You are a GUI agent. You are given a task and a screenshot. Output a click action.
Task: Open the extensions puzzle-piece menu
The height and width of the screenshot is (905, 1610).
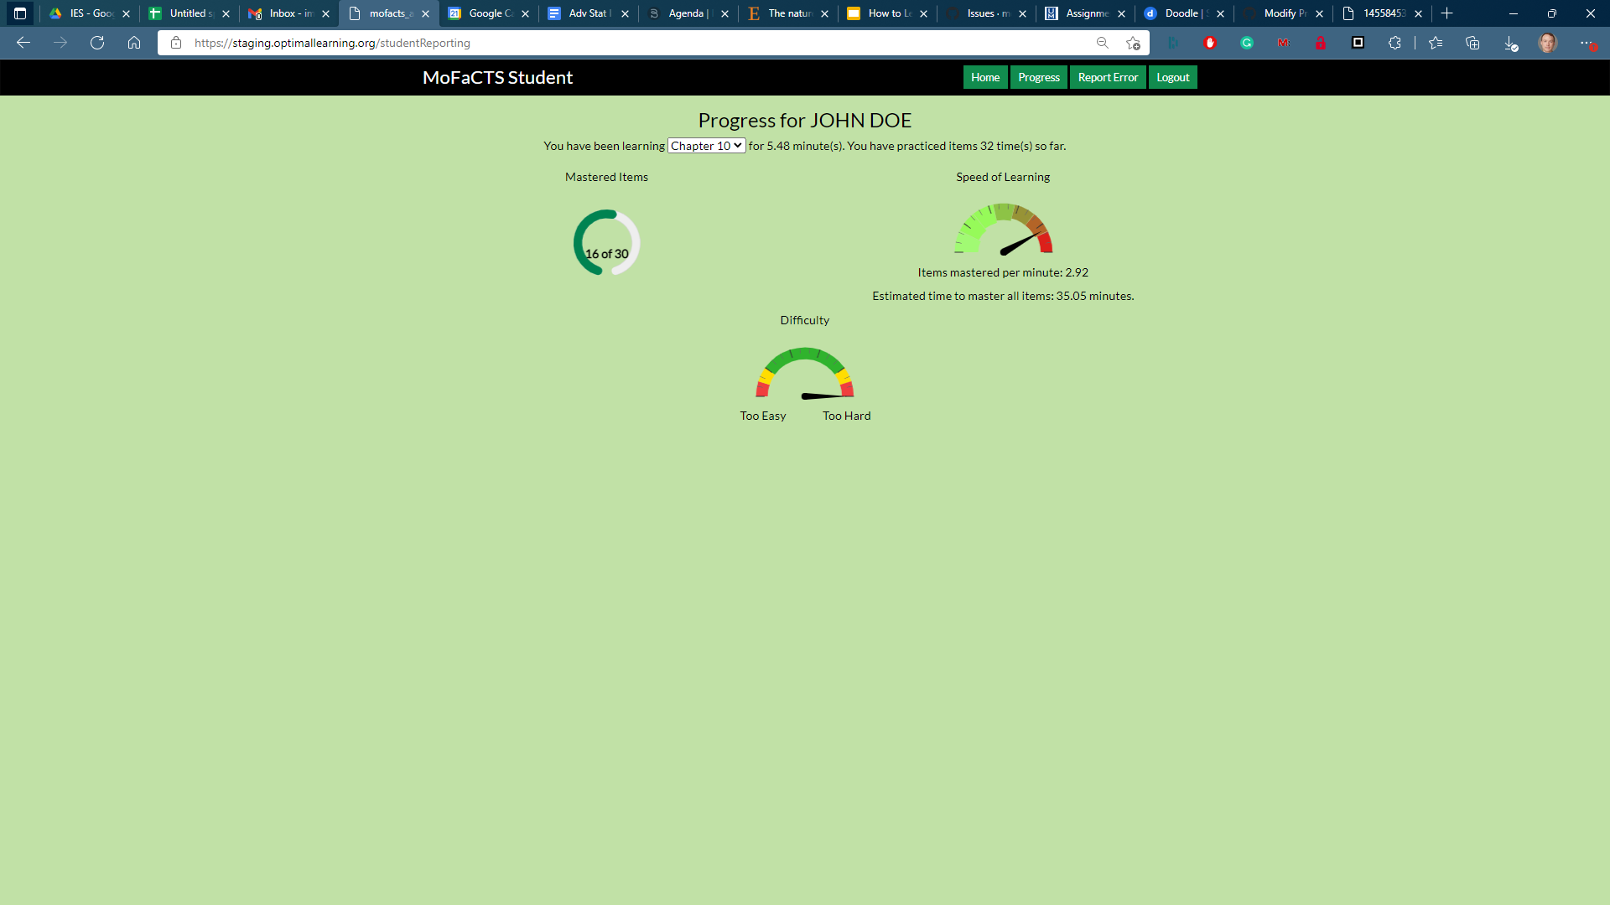tap(1395, 43)
